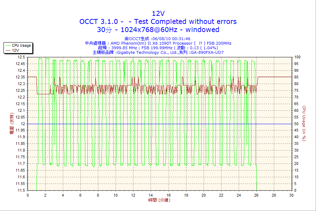The image size is (316, 211).
Task: Select the "35" CPU usage axis label
Action: (296, 143)
